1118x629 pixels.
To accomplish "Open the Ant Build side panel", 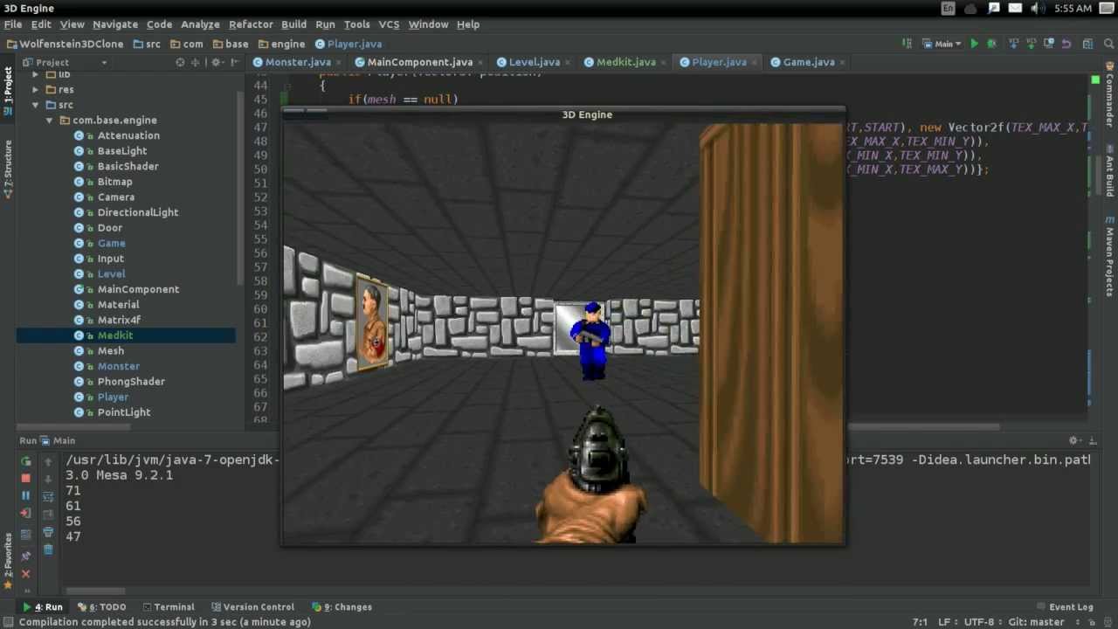I will coord(1109,170).
